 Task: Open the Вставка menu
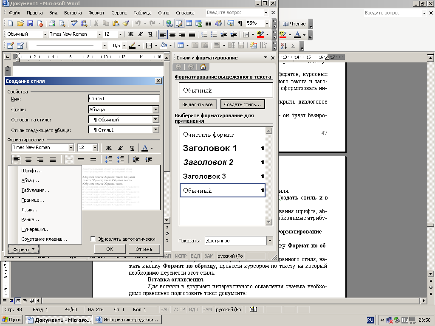[x=73, y=13]
